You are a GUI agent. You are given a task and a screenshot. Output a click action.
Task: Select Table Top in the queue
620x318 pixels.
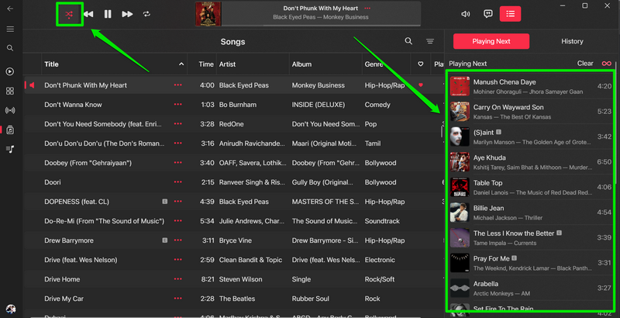pos(530,187)
